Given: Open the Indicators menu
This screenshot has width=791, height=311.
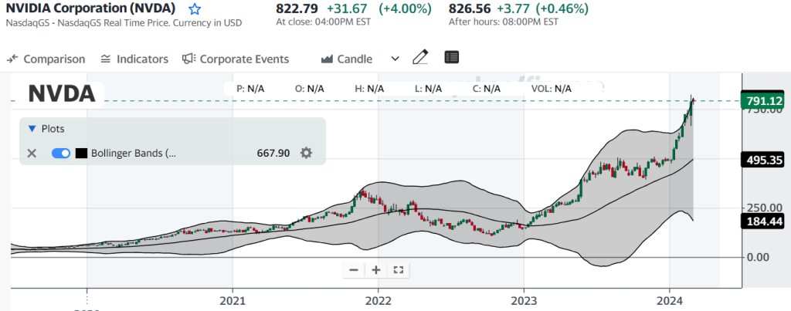Looking at the screenshot, I should tap(134, 59).
